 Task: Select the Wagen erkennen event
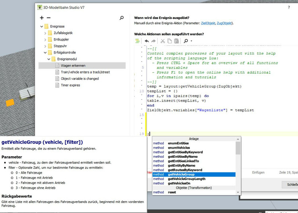[82, 66]
